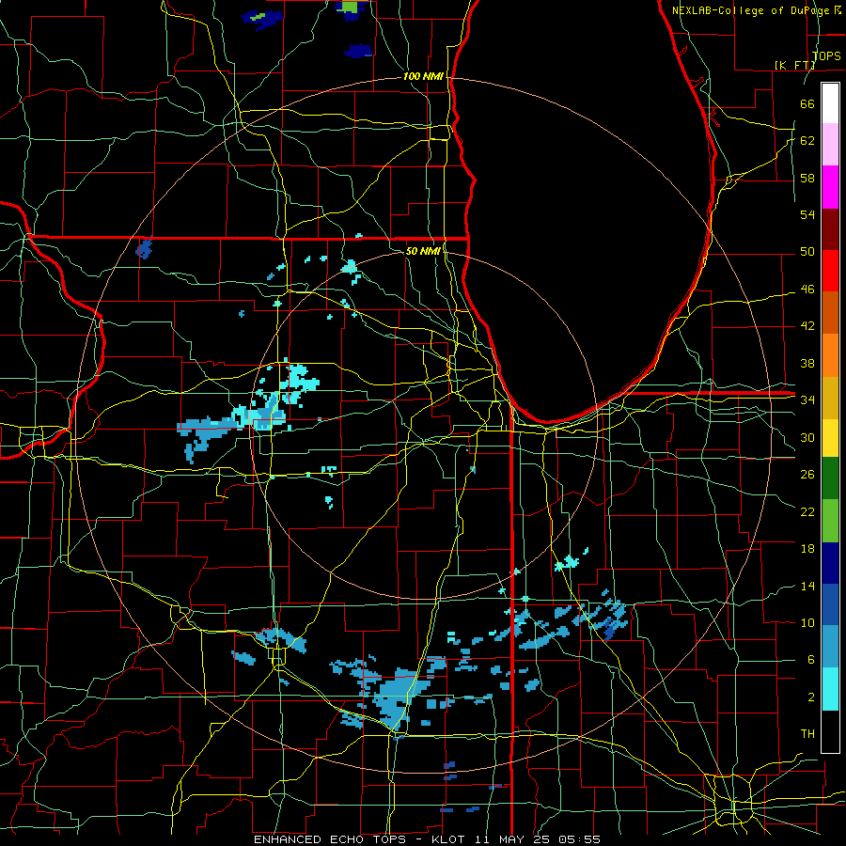Click the "22" scale value
This screenshot has height=846, width=846.
(x=807, y=512)
